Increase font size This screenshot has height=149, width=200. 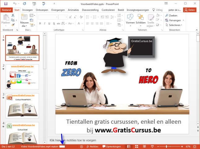(x=70, y=17)
